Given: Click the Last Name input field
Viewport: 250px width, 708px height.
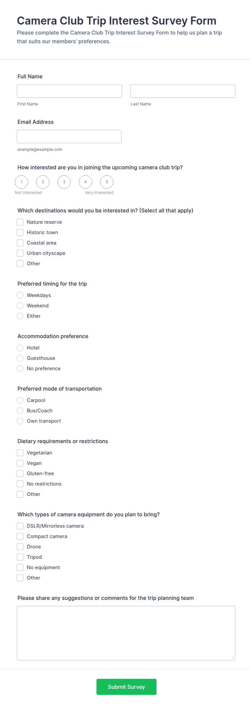Looking at the screenshot, I should pos(183,91).
